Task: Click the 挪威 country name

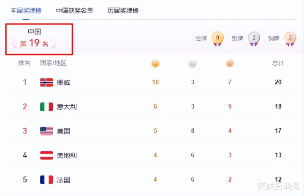Action: (63, 82)
